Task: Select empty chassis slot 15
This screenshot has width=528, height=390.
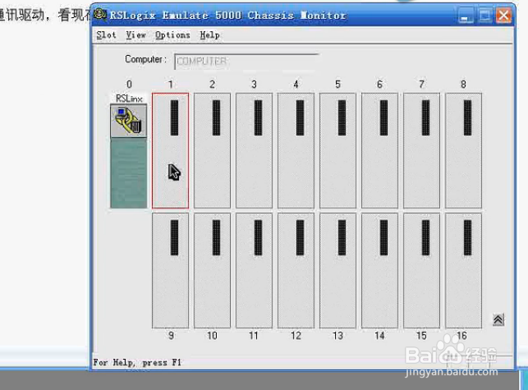Action: (x=421, y=270)
